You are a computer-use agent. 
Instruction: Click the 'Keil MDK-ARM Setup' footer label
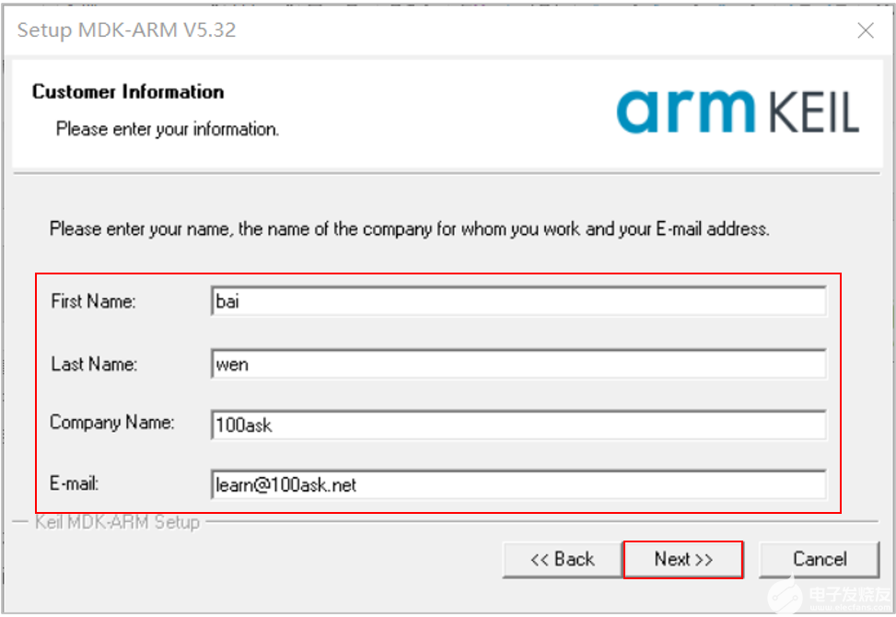(117, 522)
